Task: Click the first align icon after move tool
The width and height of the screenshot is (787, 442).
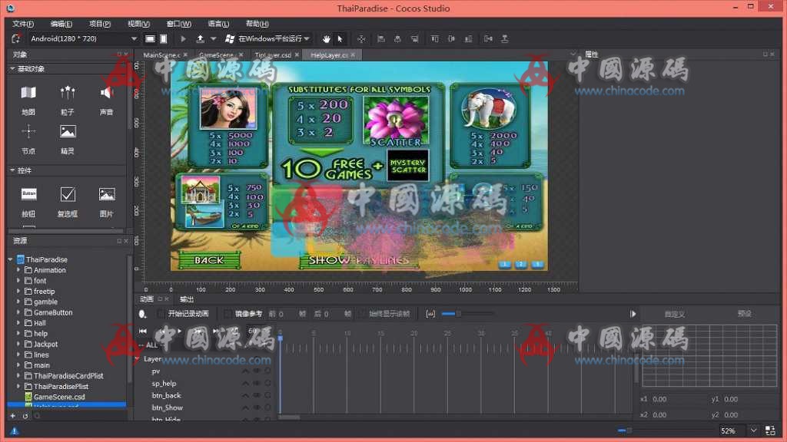Action: click(381, 38)
